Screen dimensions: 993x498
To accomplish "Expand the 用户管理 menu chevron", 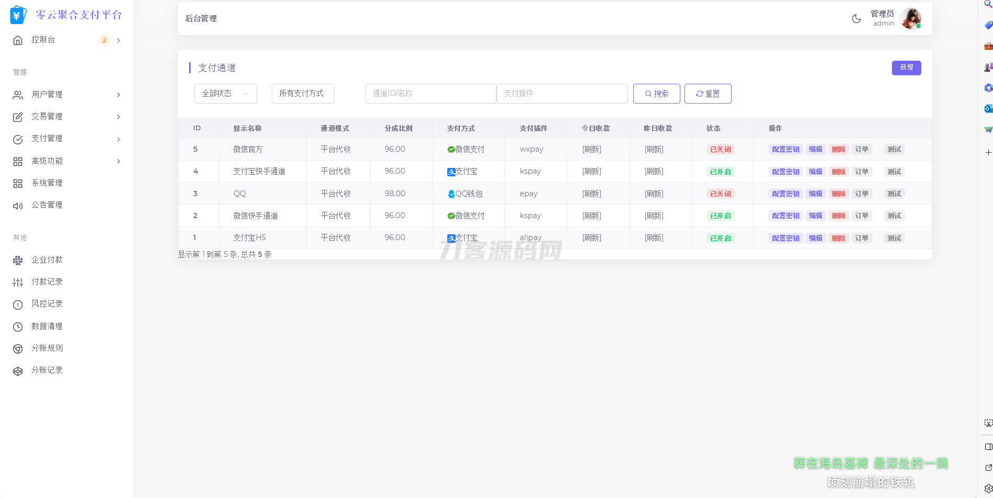I will (x=118, y=95).
